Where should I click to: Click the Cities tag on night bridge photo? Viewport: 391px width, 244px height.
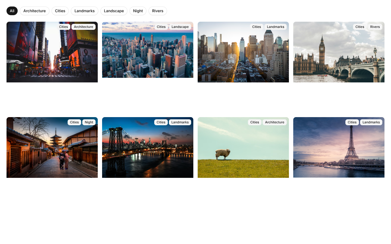[161, 122]
